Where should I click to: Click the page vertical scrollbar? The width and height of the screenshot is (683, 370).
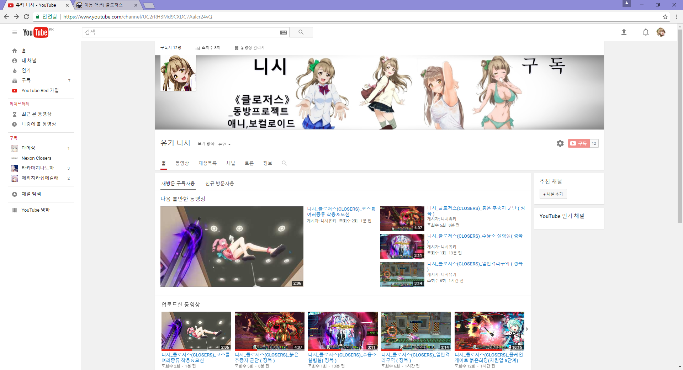(x=680, y=126)
